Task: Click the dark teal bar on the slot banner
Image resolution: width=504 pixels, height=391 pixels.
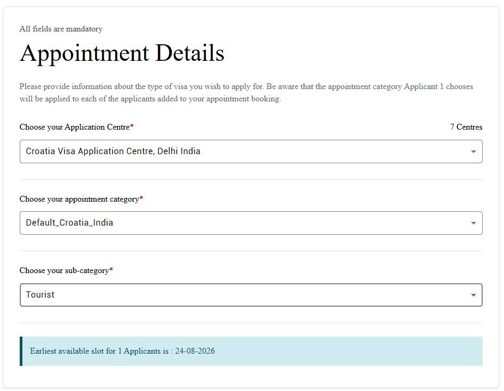Action: [21, 351]
